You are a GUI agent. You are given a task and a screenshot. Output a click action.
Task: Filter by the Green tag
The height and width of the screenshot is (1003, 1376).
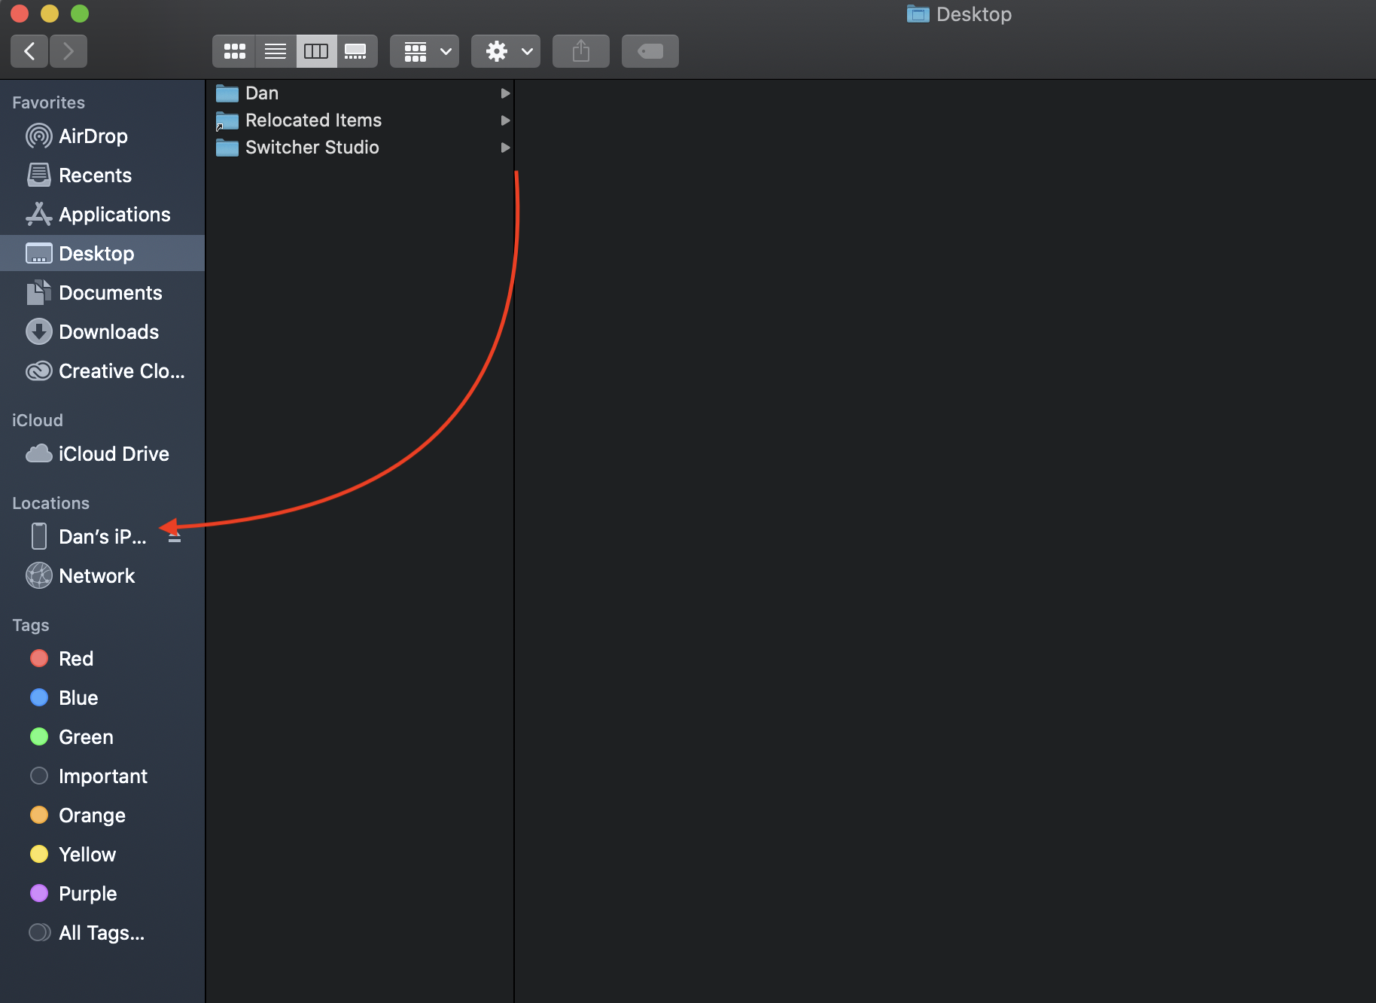click(102, 737)
